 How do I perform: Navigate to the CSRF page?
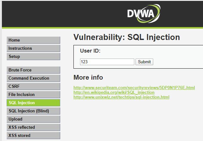click(33, 87)
